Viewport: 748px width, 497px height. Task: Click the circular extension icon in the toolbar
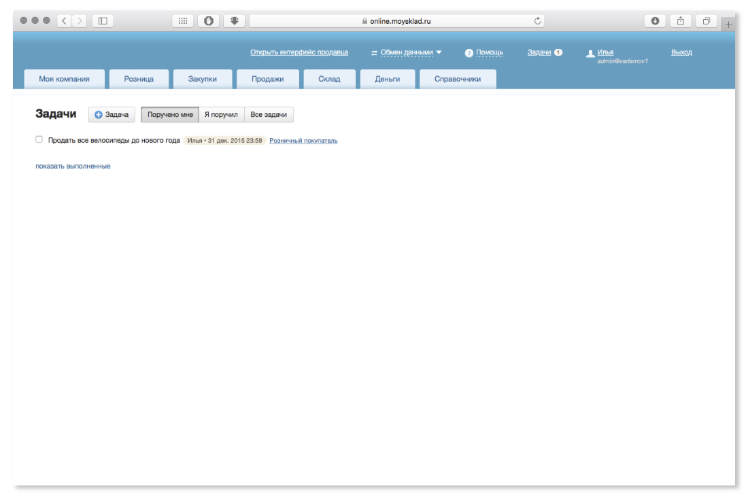pos(209,21)
